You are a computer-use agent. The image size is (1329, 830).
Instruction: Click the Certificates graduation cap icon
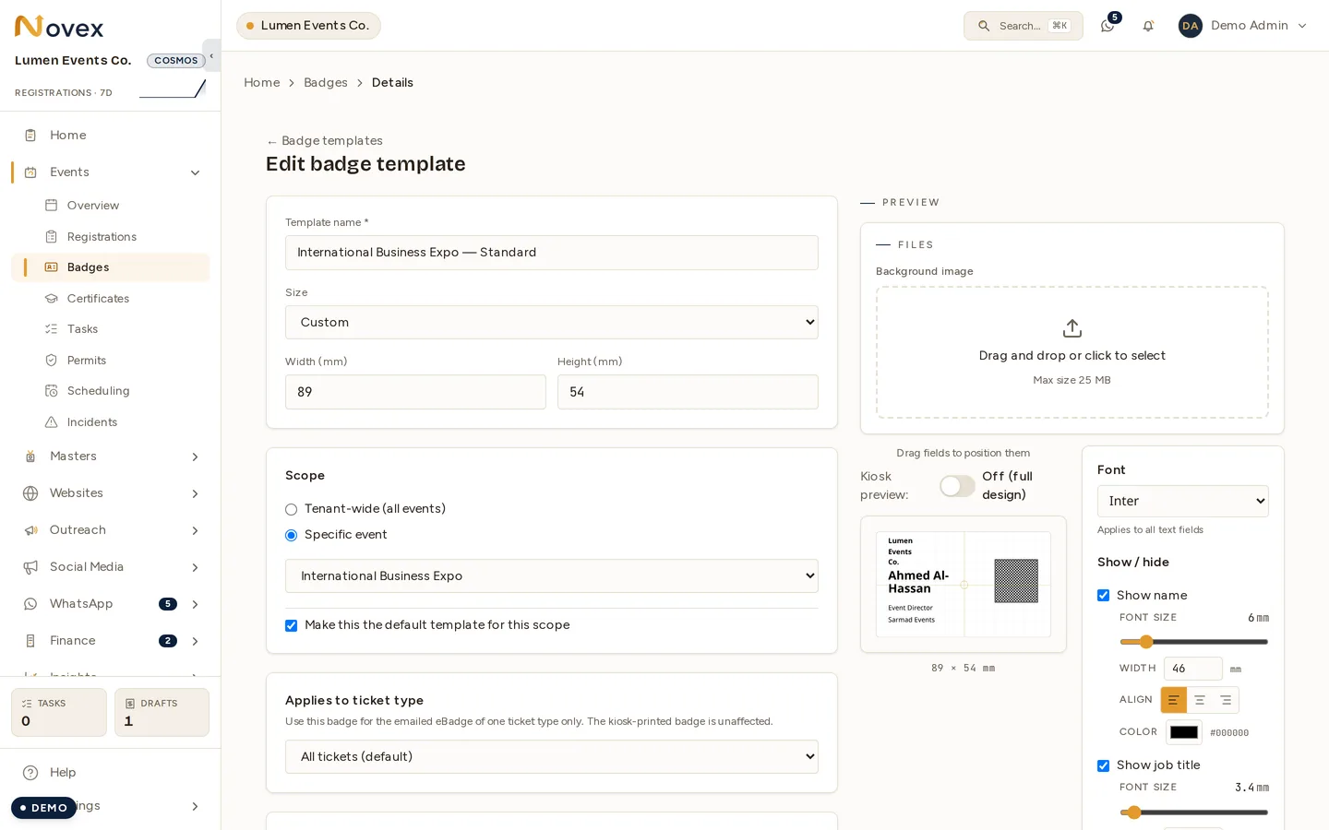pos(52,299)
